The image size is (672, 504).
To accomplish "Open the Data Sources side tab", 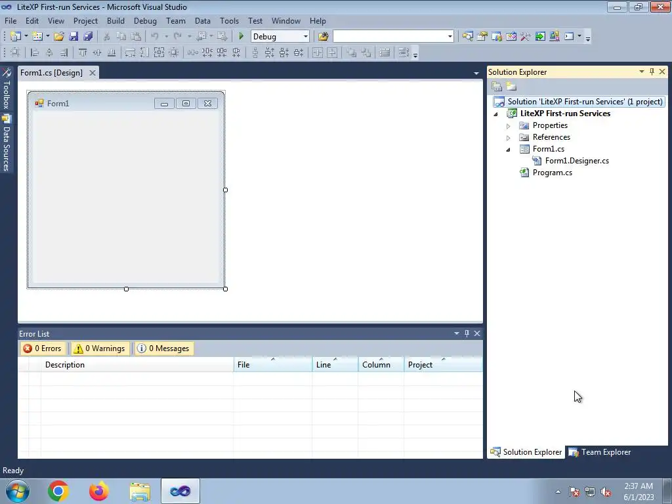I will [x=7, y=144].
